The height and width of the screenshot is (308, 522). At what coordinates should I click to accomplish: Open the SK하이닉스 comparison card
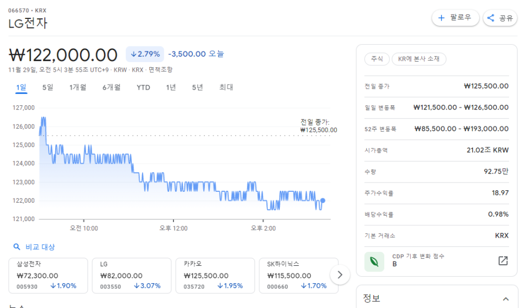pyautogui.click(x=299, y=276)
